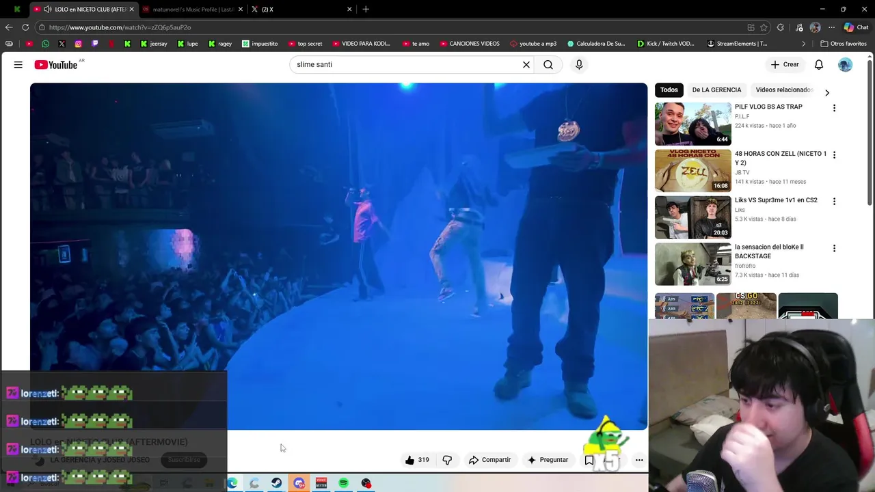Go back with the browser back arrow

pos(9,27)
